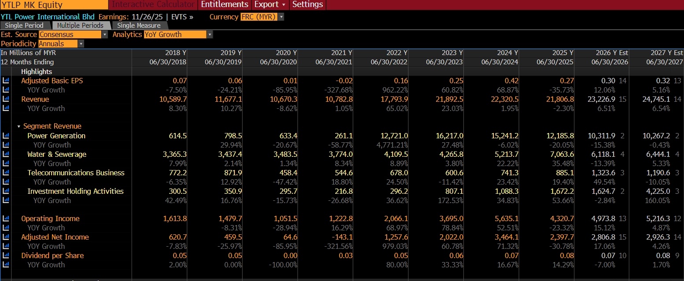Open the Export menu
684x281 pixels.
pyautogui.click(x=270, y=4)
